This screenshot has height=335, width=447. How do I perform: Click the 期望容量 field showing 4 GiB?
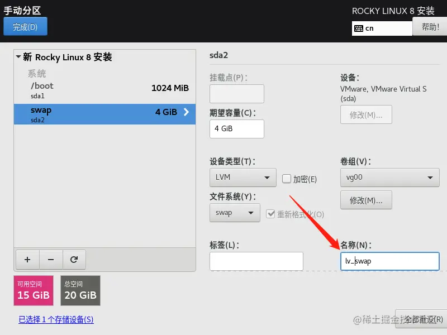(236, 129)
